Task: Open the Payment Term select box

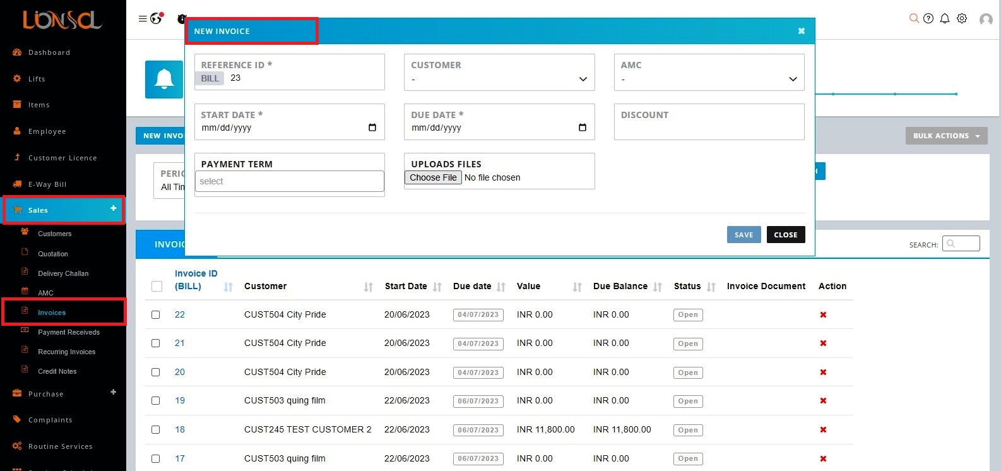Action: point(290,181)
